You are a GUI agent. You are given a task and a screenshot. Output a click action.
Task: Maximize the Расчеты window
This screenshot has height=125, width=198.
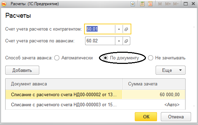185,4
